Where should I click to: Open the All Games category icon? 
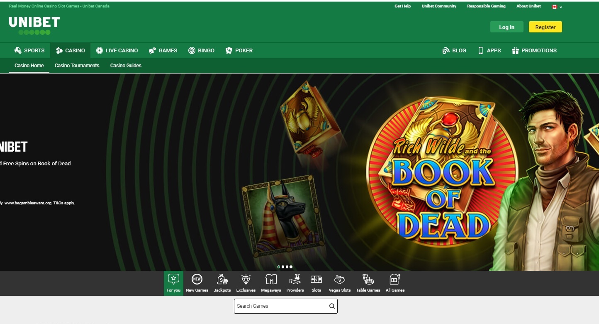point(395,279)
